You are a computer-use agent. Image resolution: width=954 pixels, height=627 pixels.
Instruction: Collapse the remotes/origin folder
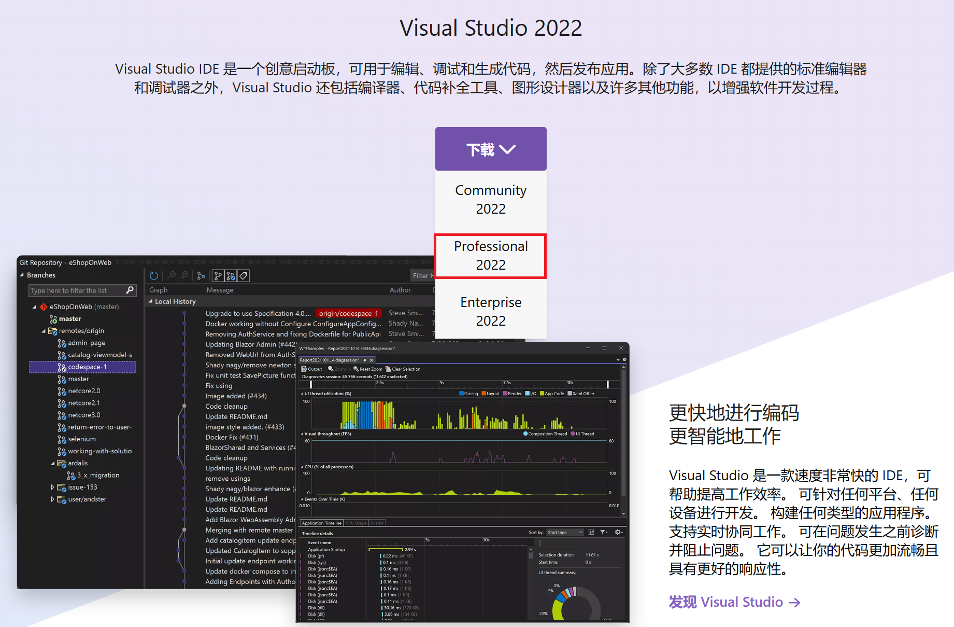pos(44,331)
